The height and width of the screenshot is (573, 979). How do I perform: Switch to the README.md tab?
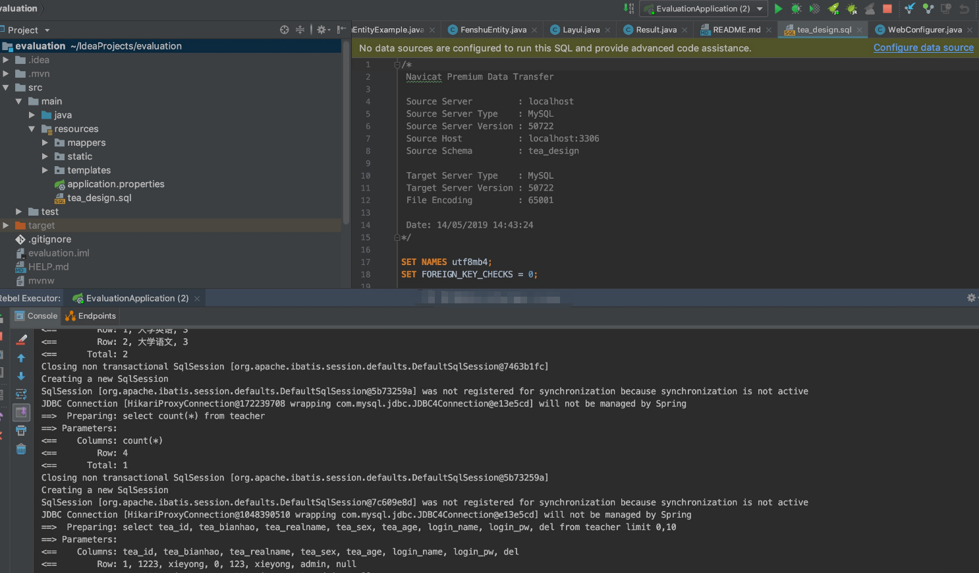736,30
